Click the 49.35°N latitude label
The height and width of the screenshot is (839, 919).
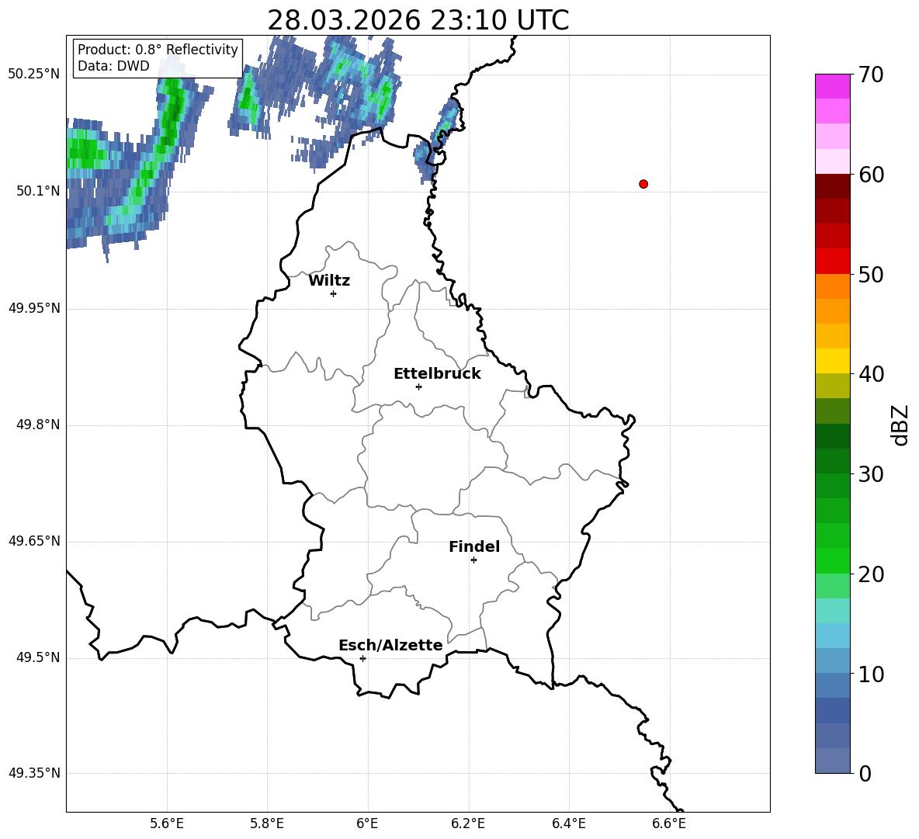tap(34, 773)
